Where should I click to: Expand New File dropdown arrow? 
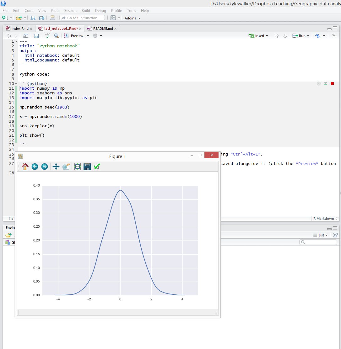(11, 18)
